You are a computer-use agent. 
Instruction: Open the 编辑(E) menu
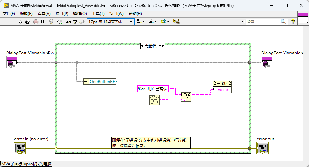pyautogui.click(x=26, y=14)
